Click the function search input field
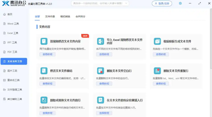The image size is (212, 117). (x=100, y=3)
